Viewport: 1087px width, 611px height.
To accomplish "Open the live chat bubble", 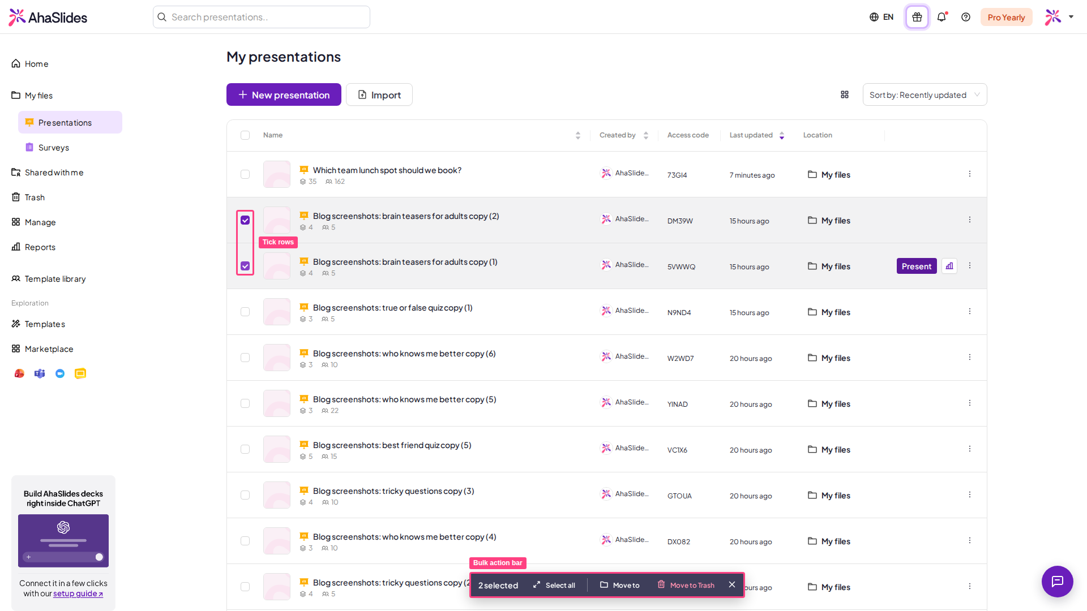I will click(1057, 581).
